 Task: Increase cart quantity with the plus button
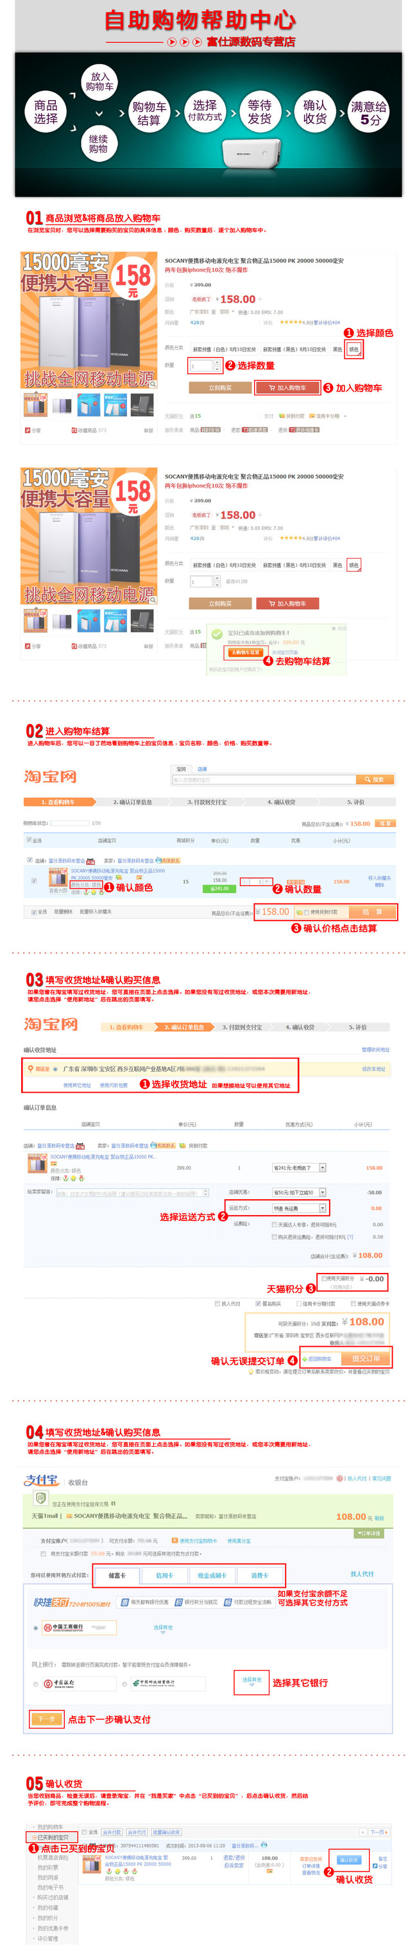268,882
